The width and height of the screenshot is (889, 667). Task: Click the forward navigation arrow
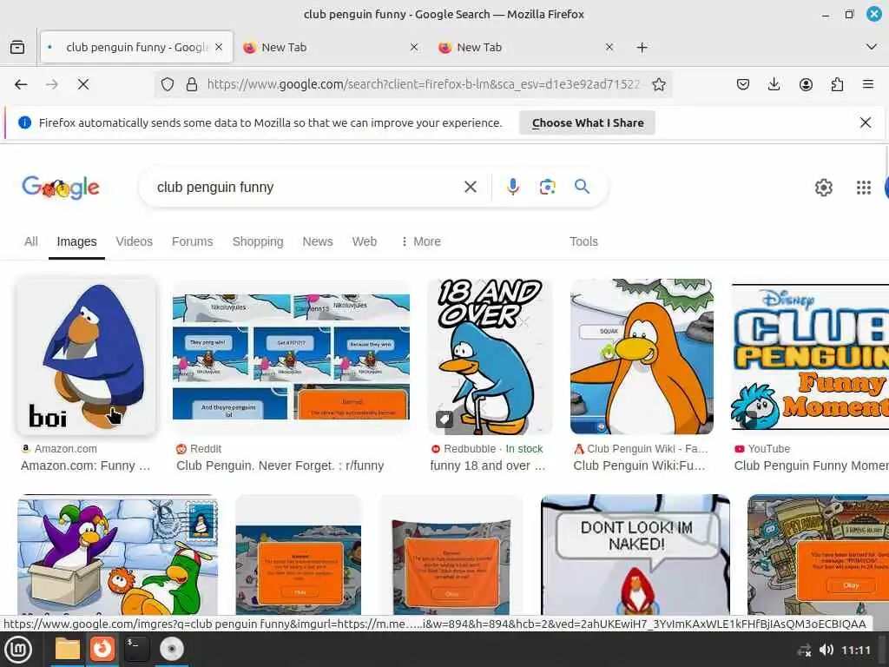(52, 84)
